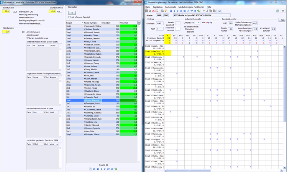Page forward with double-right arrows in Navigator

click(108, 169)
